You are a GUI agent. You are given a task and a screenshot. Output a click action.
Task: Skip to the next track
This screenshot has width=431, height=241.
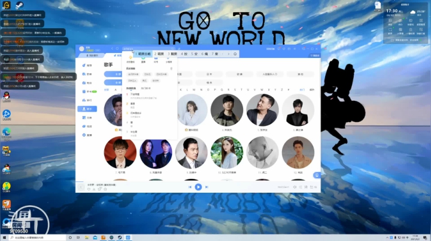[x=207, y=187]
